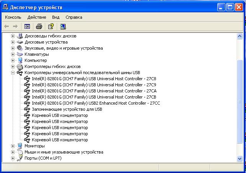Viewport: 246px width, 173px height.
Task: Click the USB icon beside controller 27C8
Action: point(27,79)
